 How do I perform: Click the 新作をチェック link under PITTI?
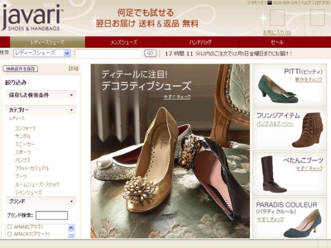(309, 80)
